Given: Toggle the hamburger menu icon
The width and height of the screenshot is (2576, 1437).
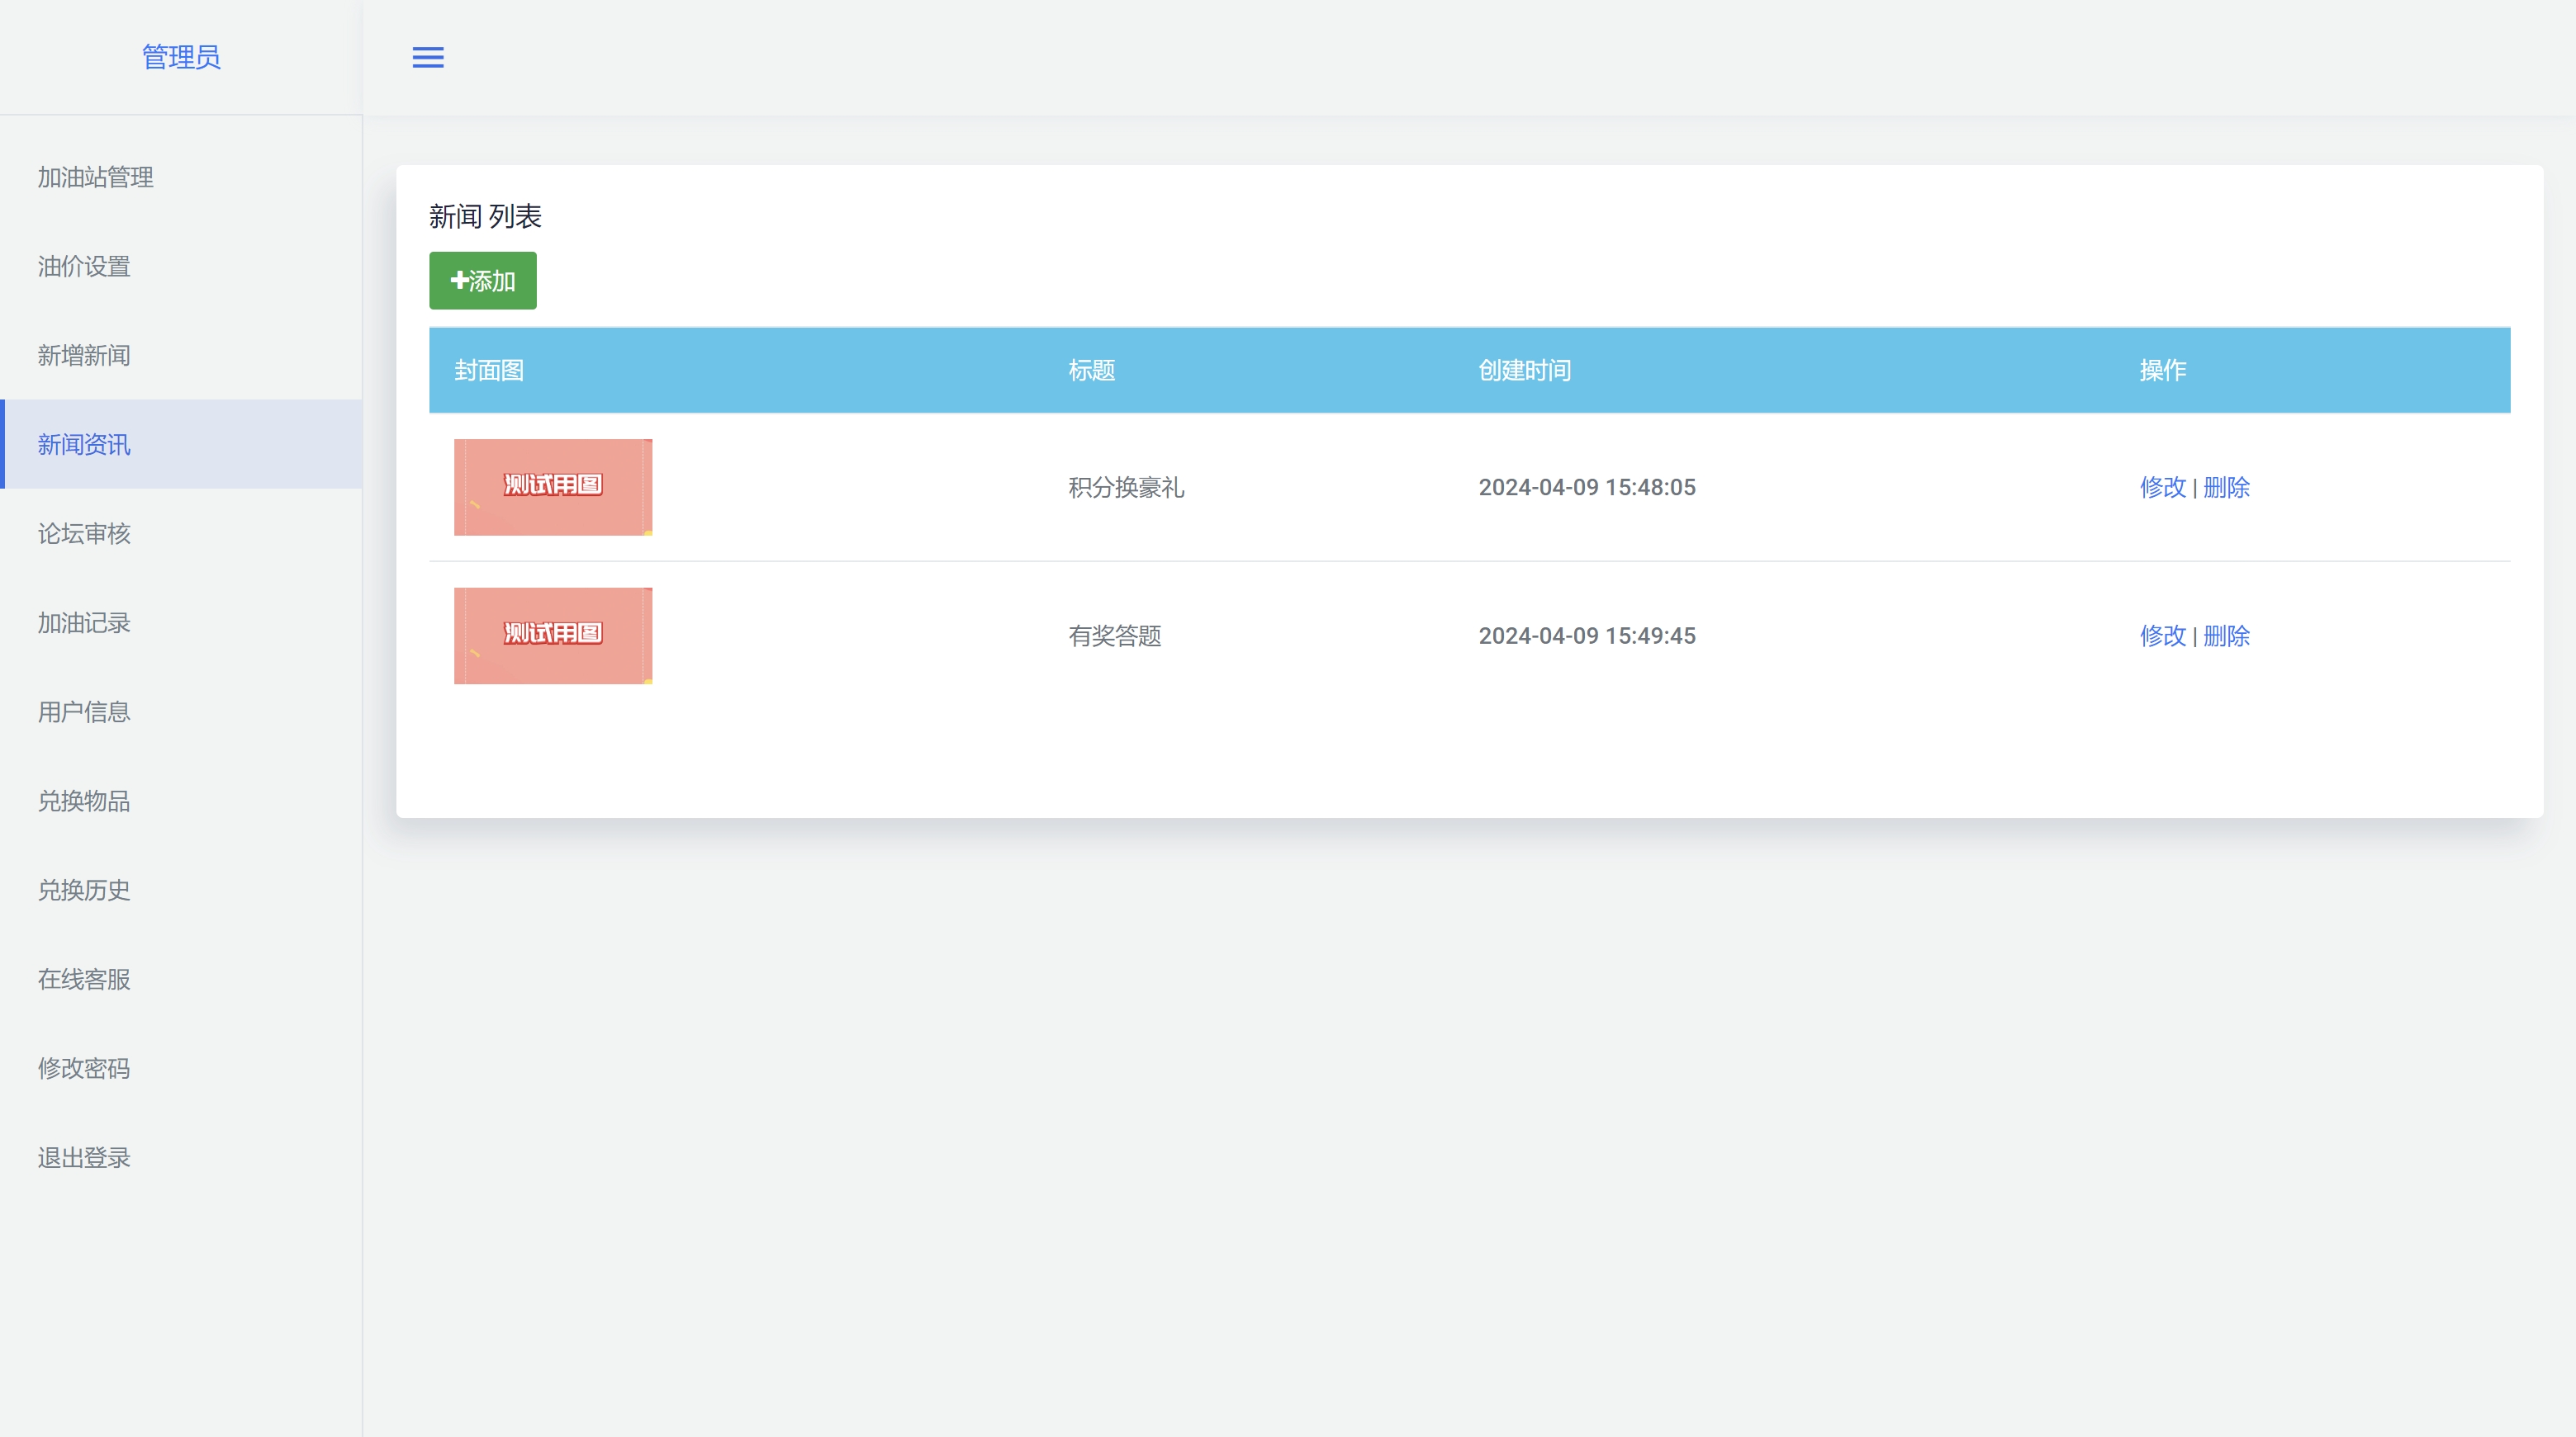Looking at the screenshot, I should [428, 58].
